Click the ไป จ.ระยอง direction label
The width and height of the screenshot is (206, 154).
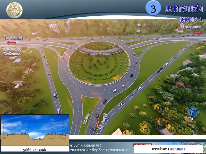(14, 38)
